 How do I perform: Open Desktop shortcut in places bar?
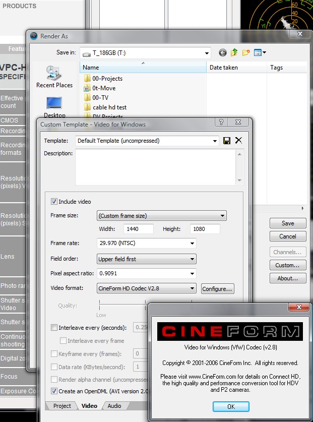click(54, 107)
